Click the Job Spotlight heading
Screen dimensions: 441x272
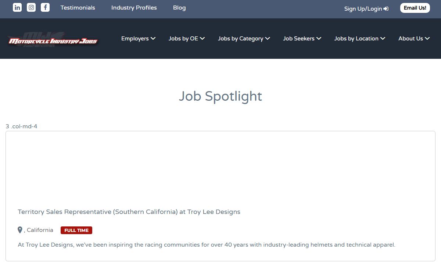click(220, 96)
